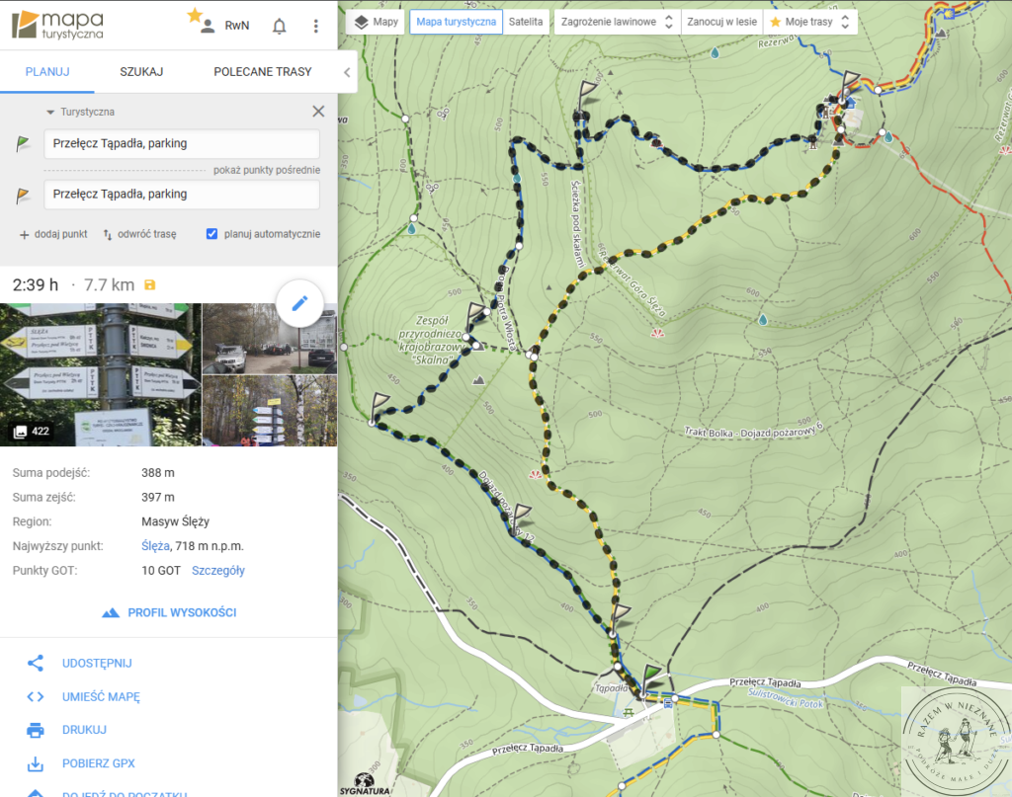Collapse the side panel with the chevron
The height and width of the screenshot is (797, 1012).
[x=347, y=72]
